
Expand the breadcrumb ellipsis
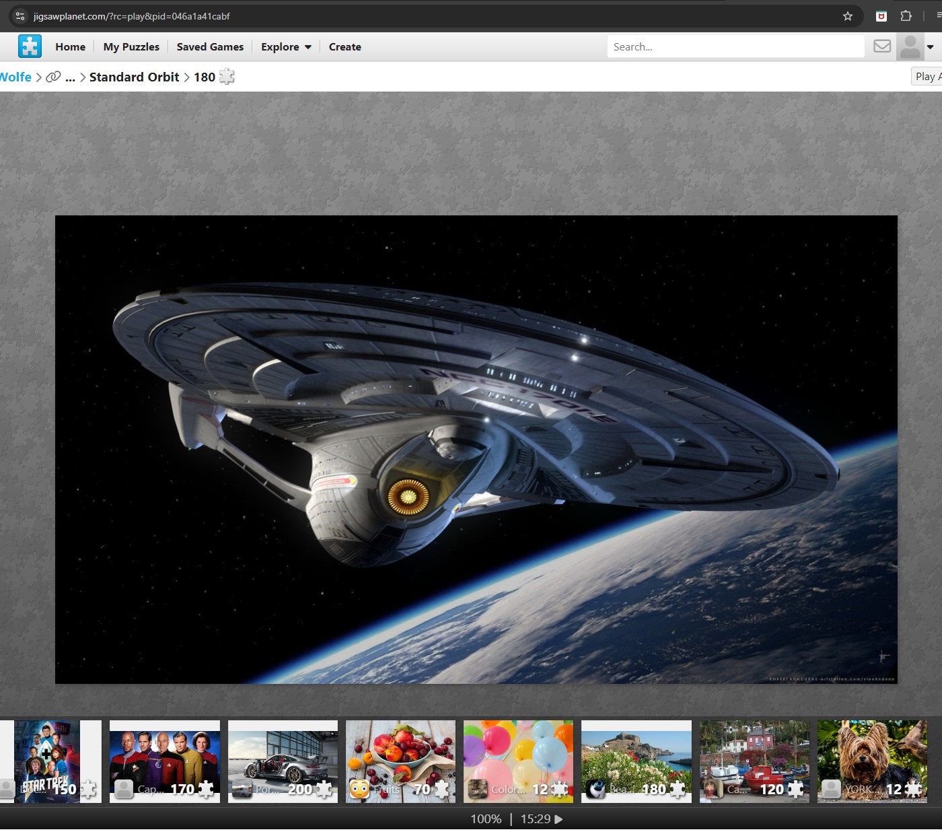pos(70,77)
